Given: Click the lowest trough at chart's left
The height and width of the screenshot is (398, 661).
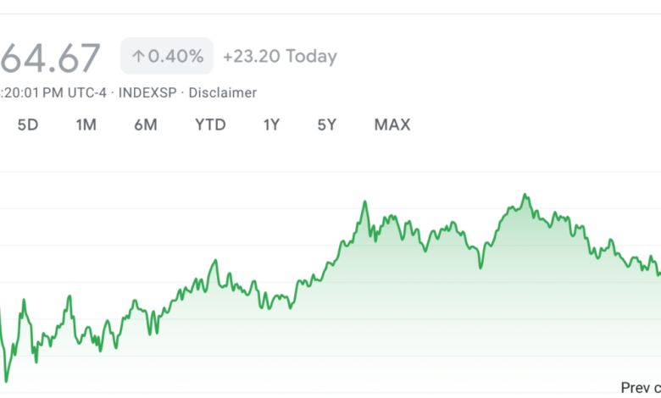Looking at the screenshot, I should pos(7,379).
